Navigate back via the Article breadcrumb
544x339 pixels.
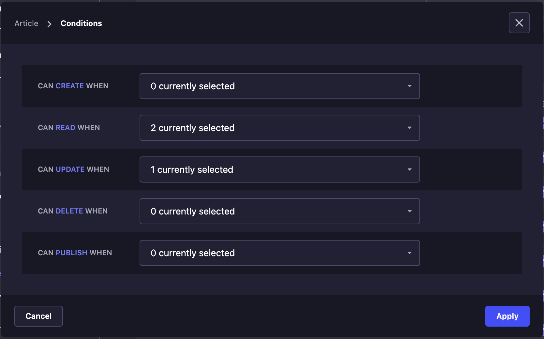[26, 23]
